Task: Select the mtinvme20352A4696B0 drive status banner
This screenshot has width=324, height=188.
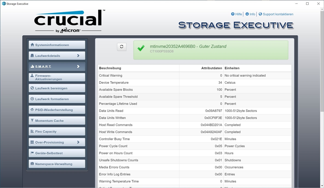Action: click(211, 50)
